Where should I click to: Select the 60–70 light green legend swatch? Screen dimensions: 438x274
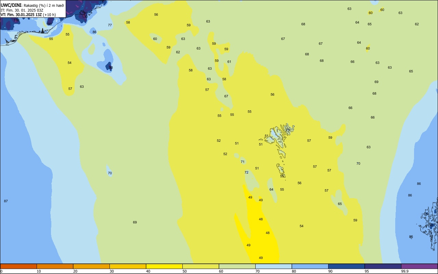(237, 266)
